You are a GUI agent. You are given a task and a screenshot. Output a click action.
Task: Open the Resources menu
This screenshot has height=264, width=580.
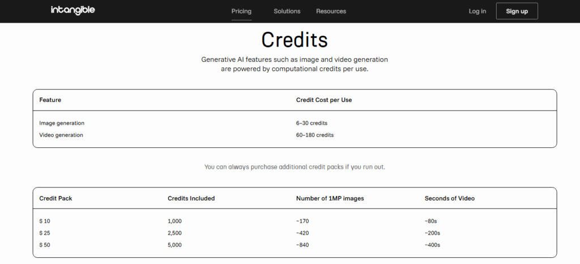[x=331, y=11]
